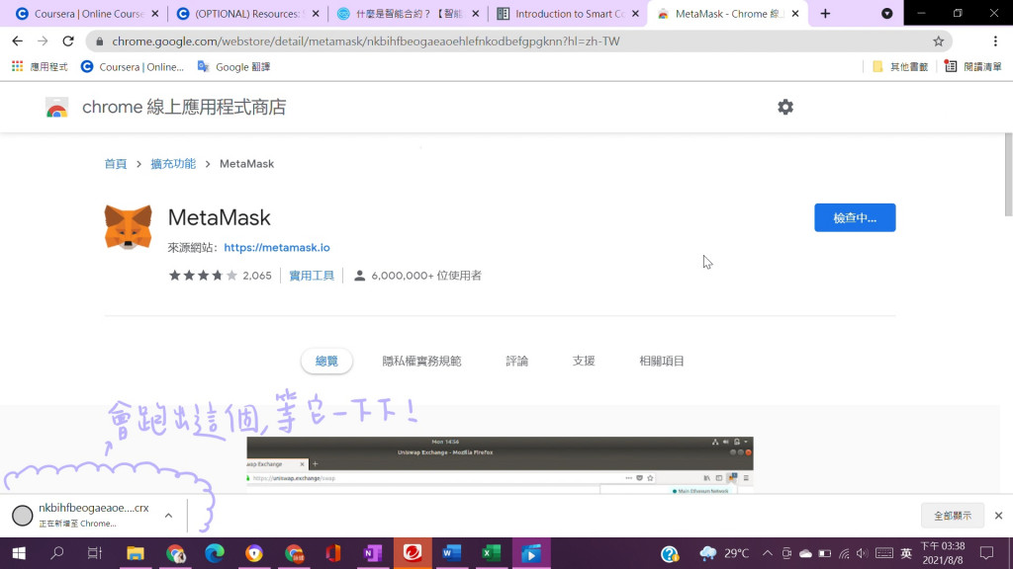1013x569 pixels.
Task: Open Office app from taskbar
Action: [333, 553]
